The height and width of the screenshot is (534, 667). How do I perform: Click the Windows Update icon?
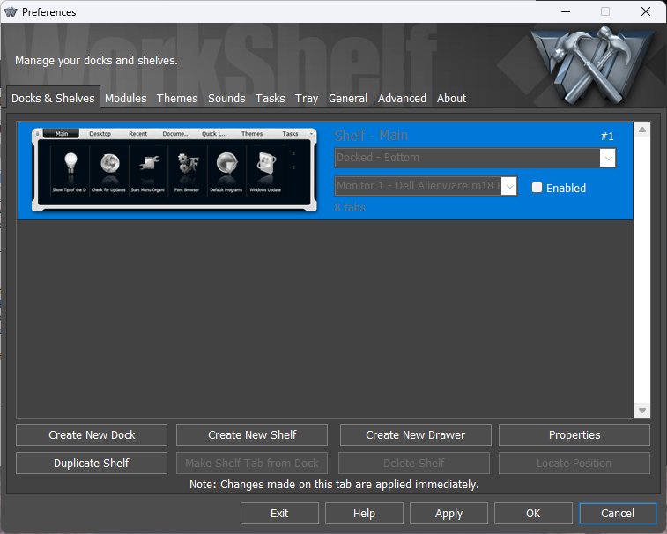point(265,164)
